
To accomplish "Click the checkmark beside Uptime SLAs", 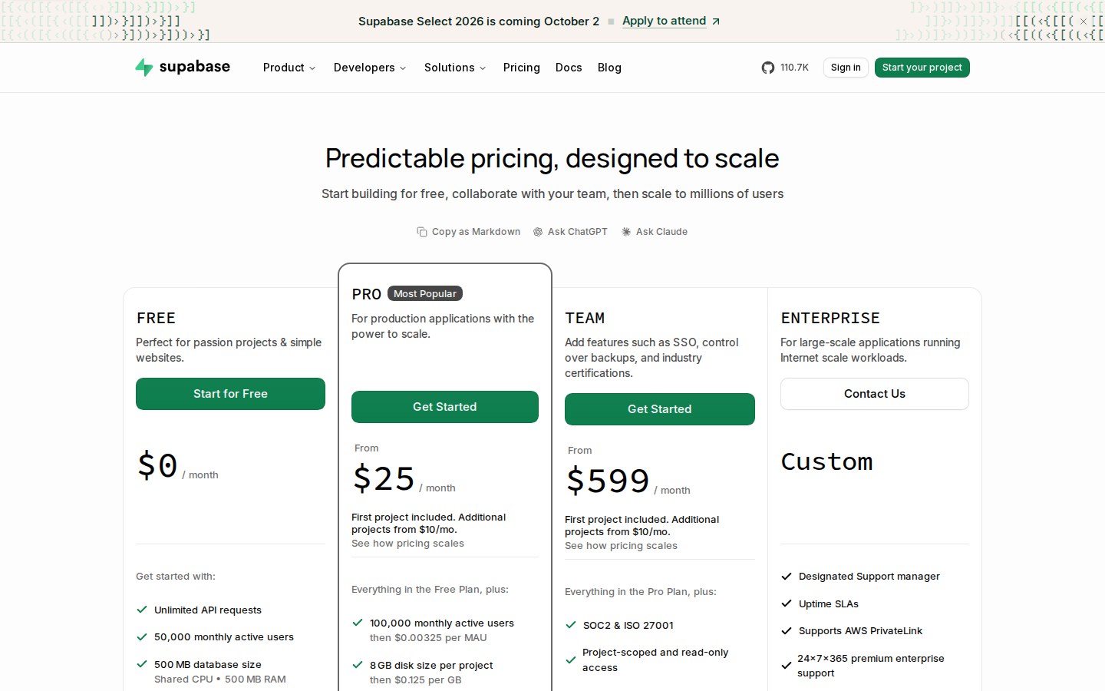I will [787, 603].
